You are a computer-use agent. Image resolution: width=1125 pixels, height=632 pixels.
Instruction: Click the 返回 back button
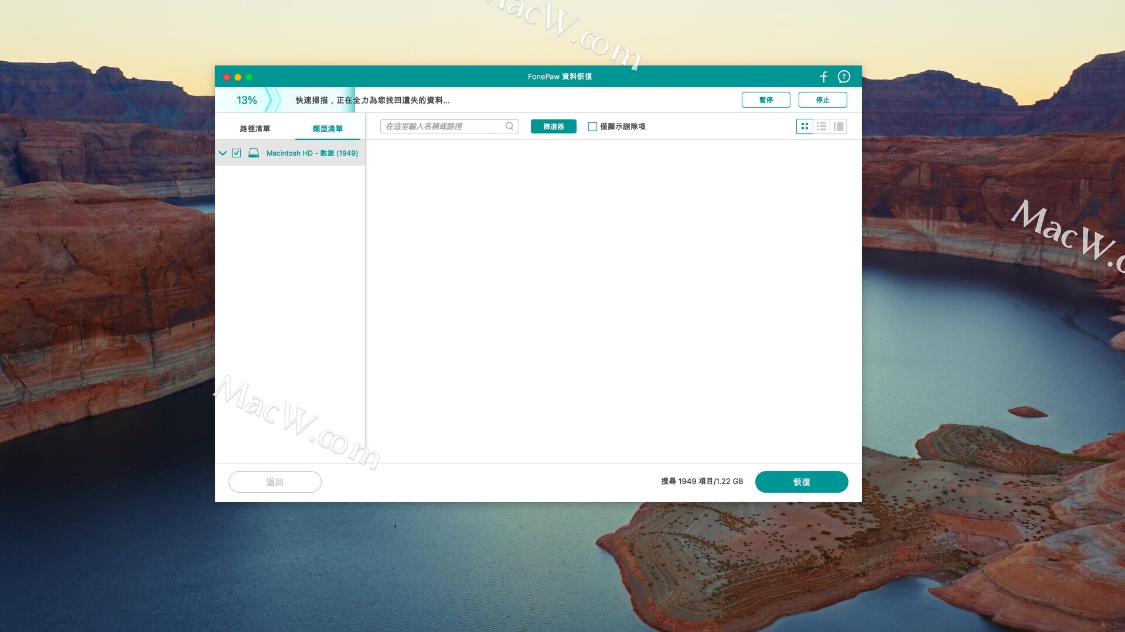click(x=275, y=482)
